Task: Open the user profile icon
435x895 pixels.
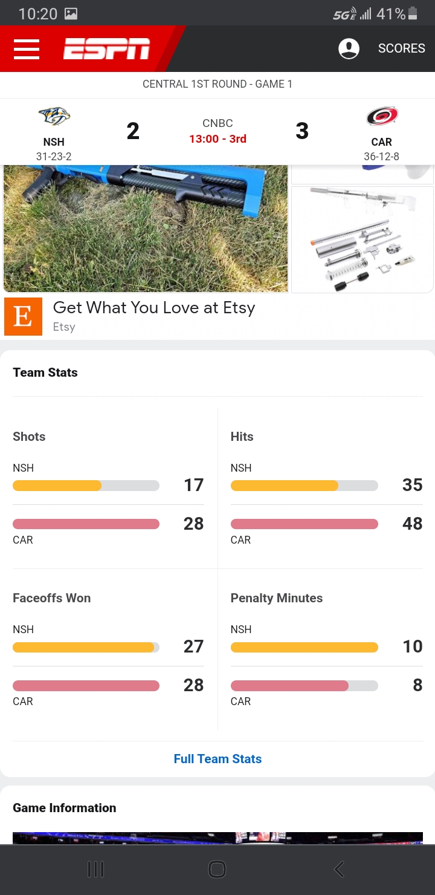Action: [349, 49]
